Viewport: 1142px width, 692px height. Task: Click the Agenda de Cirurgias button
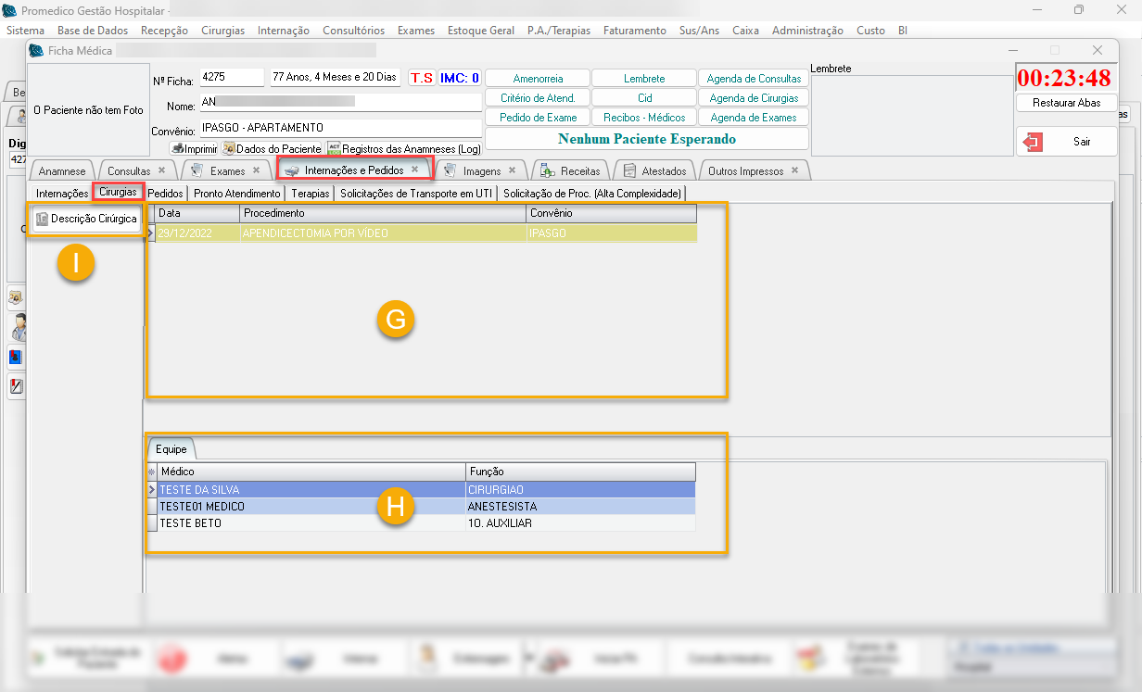point(755,98)
